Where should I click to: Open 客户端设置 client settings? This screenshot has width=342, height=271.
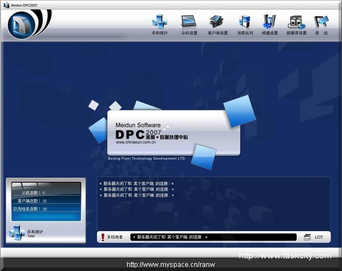click(x=217, y=23)
